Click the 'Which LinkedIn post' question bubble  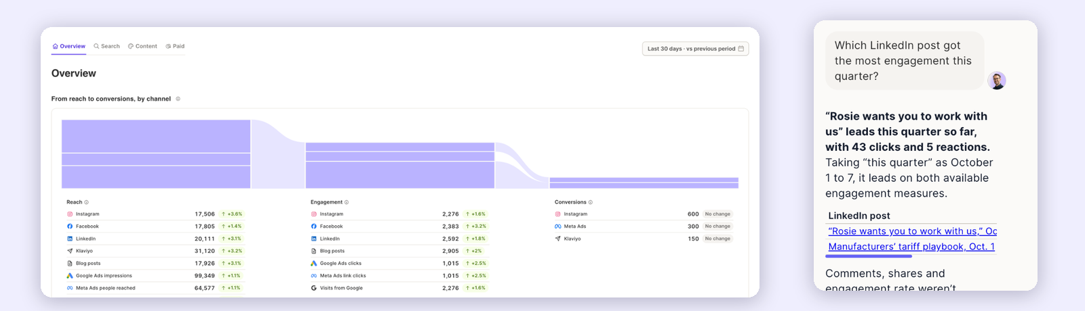pyautogui.click(x=904, y=61)
